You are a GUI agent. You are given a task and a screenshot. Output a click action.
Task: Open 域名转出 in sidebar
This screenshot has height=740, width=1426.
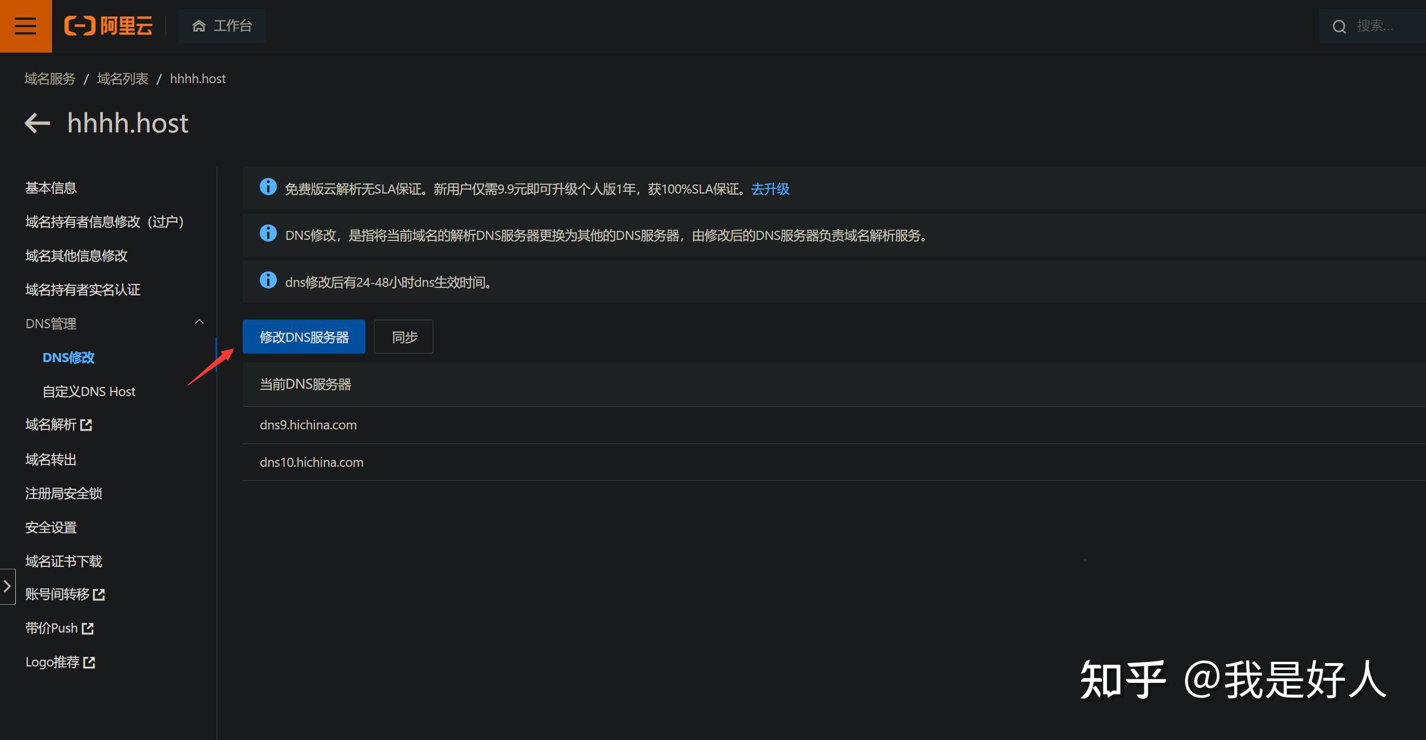(51, 459)
